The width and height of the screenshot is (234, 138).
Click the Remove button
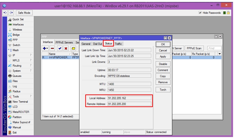click(163, 82)
